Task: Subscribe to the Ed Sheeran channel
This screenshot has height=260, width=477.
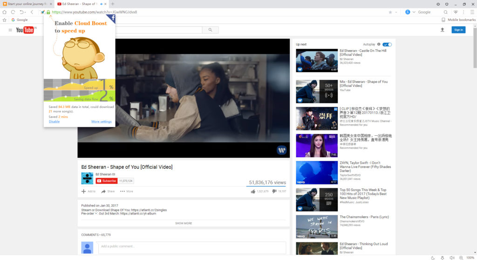Action: pyautogui.click(x=107, y=181)
